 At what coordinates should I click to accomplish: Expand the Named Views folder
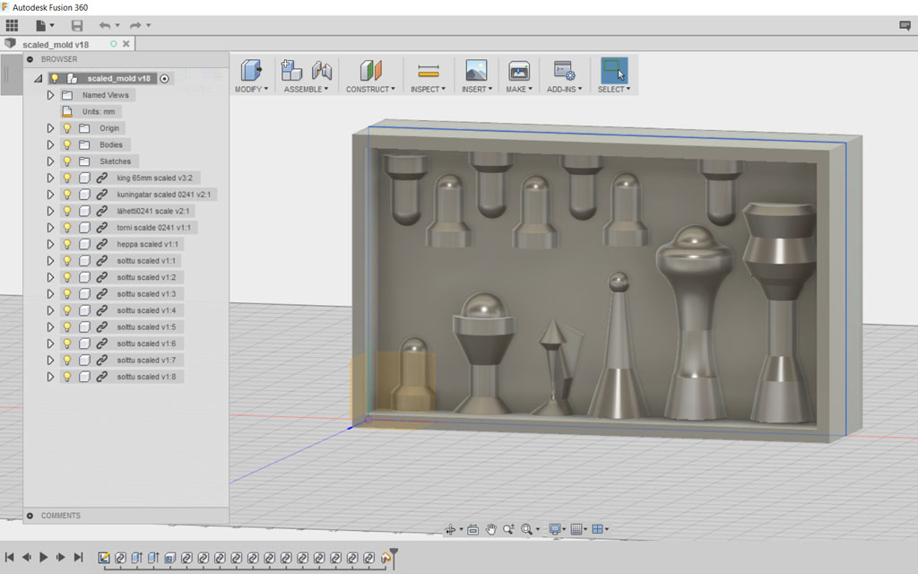[x=50, y=95]
